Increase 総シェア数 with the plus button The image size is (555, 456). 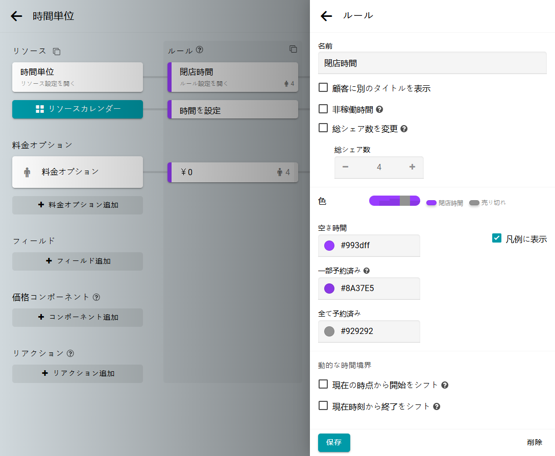point(412,167)
